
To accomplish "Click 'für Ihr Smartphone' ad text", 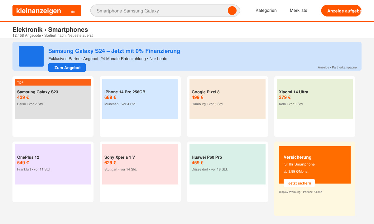I will 299,164.
